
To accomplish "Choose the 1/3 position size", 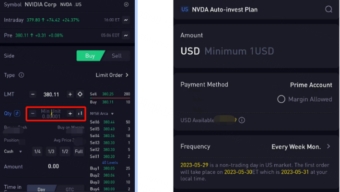I will (x=51, y=151).
